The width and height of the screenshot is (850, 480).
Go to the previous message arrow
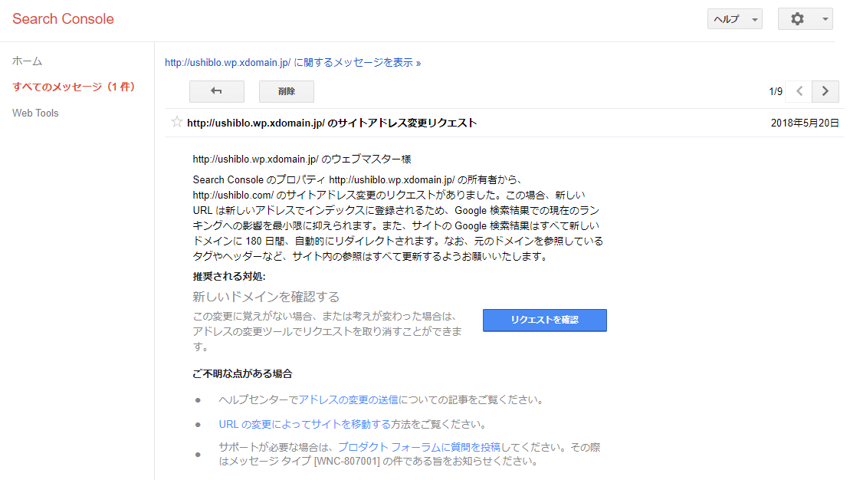[799, 91]
